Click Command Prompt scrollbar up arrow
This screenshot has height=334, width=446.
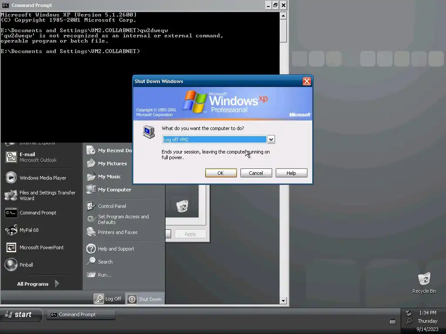(283, 16)
